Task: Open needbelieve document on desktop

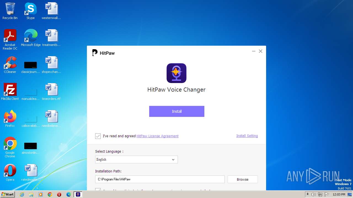Action: 51,119
